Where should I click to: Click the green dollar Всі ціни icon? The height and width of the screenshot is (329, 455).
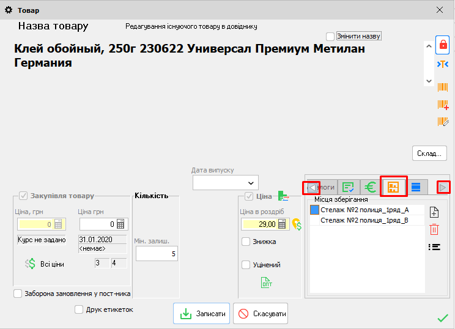coord(31,264)
